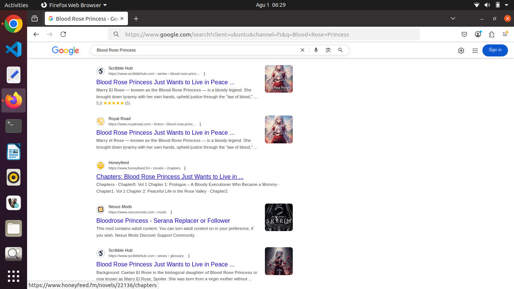
Task: Open three-dot menu on Honeyfeed result
Action: (x=184, y=168)
